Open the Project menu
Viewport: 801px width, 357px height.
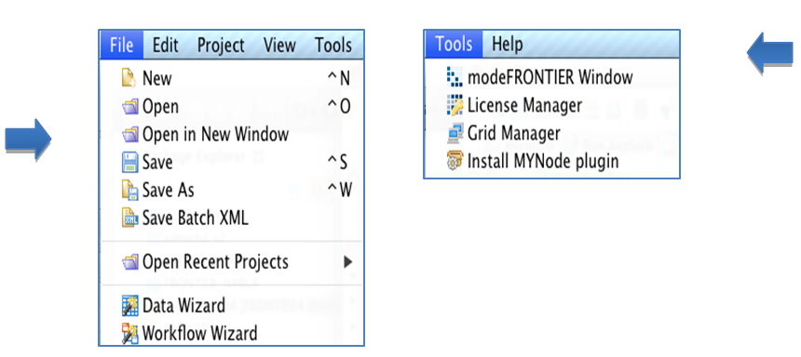[x=221, y=45]
